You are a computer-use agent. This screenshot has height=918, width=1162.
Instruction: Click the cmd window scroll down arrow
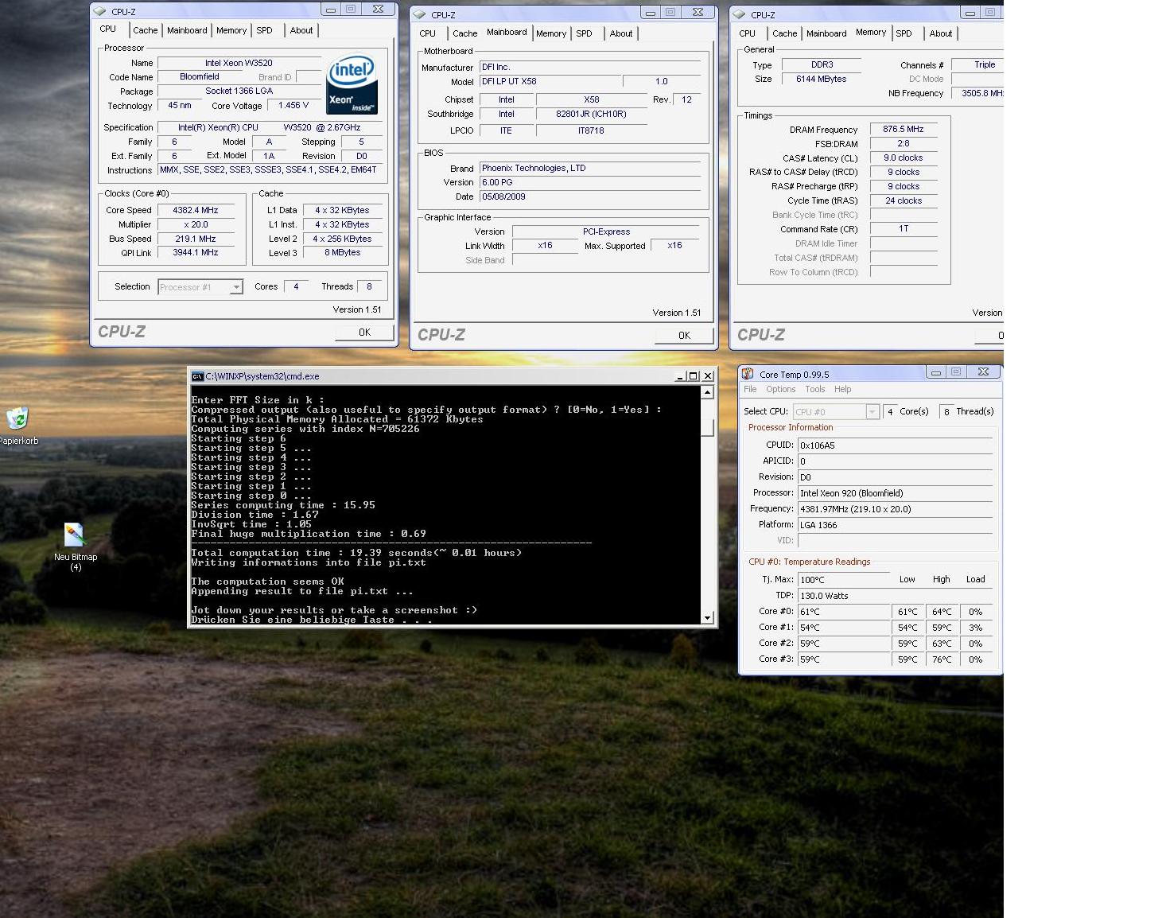707,617
